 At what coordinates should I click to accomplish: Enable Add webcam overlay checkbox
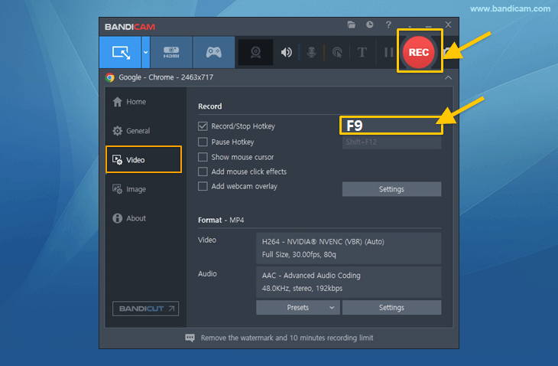[x=203, y=186]
